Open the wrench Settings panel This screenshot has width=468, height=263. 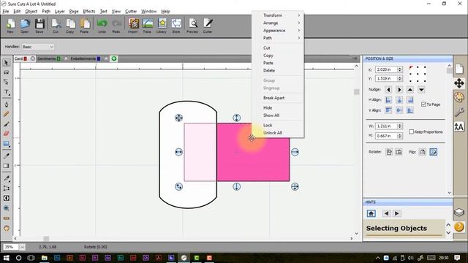pos(459,112)
